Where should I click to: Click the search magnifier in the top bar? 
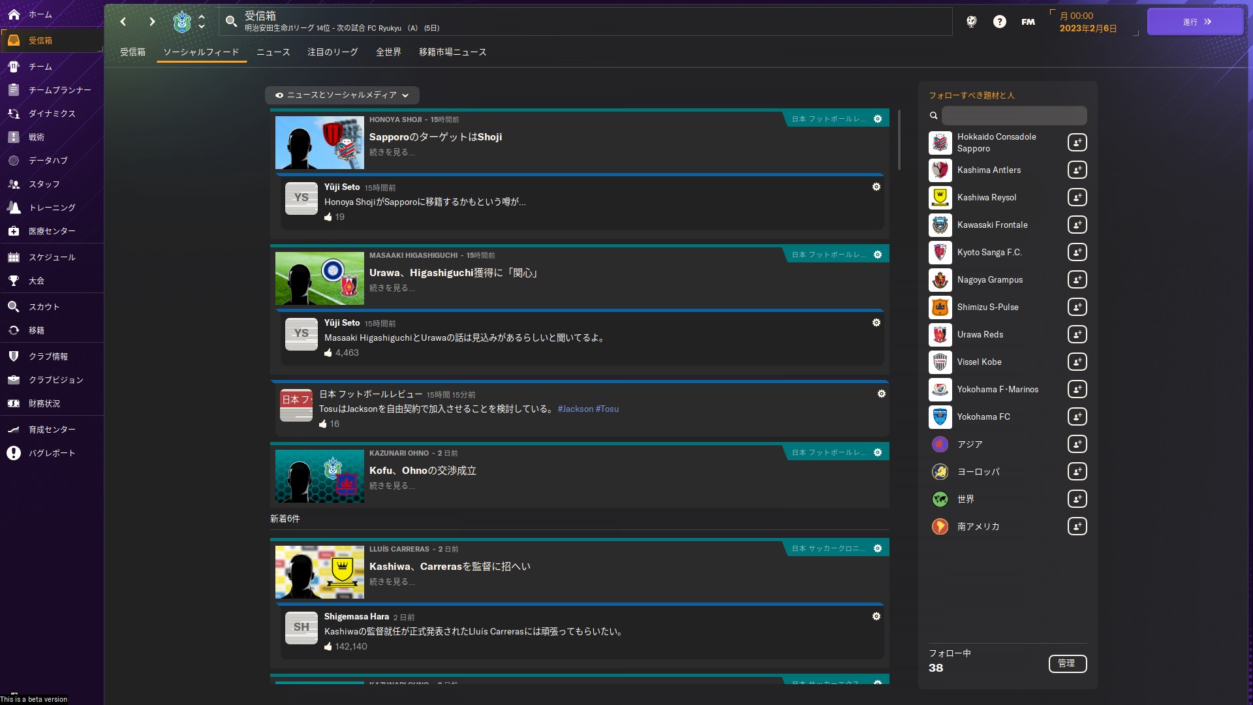[231, 21]
